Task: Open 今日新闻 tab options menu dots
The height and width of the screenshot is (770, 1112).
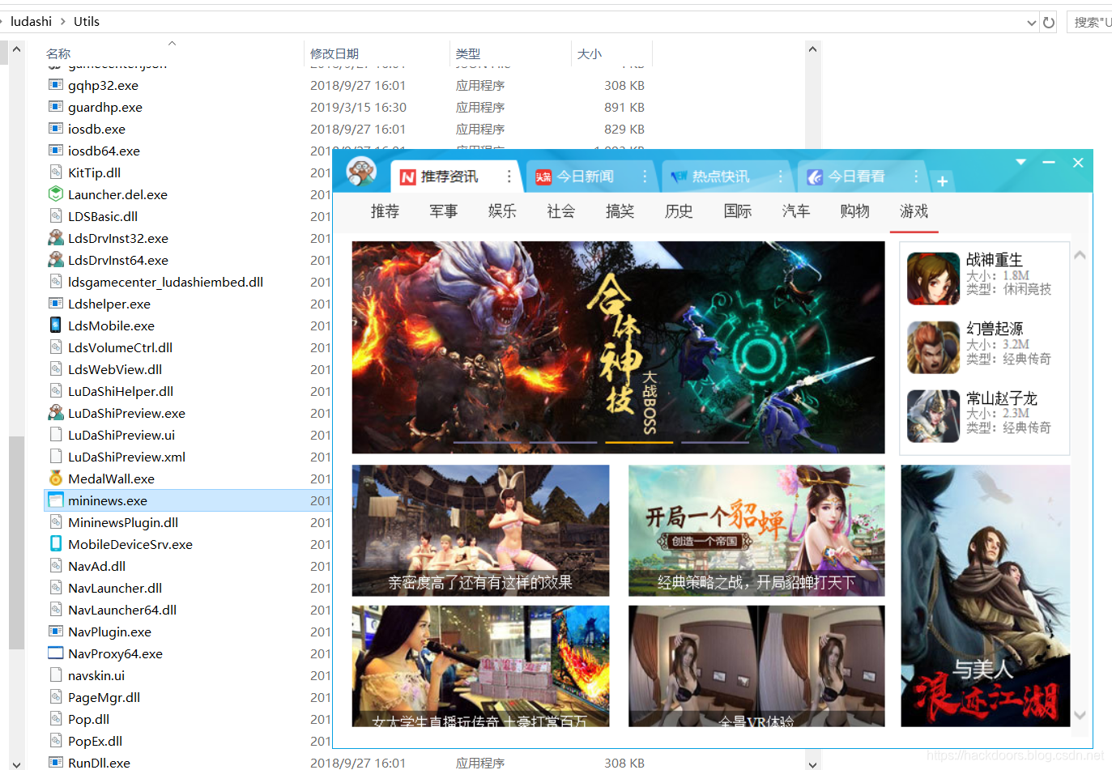Action: tap(645, 177)
